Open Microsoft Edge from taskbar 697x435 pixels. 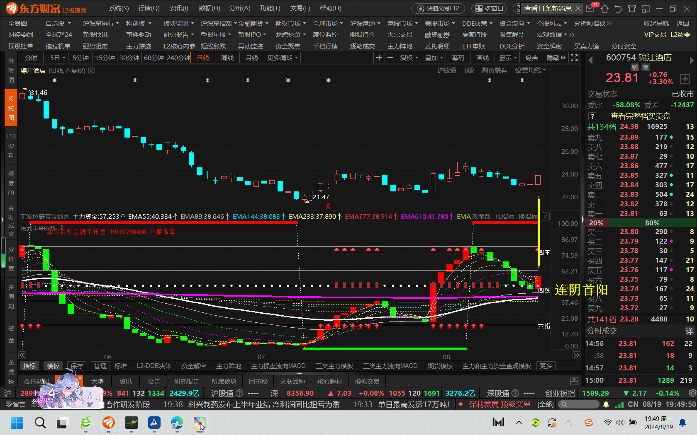[177, 423]
